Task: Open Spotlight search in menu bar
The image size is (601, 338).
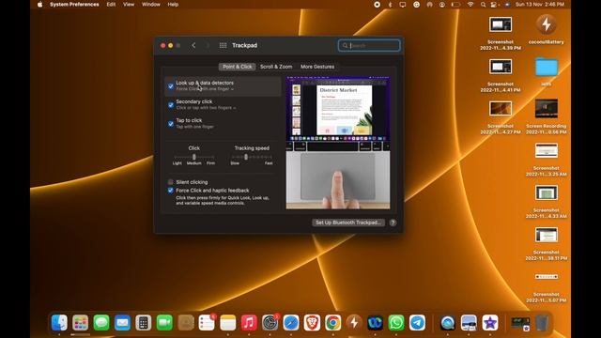Action: (483, 5)
